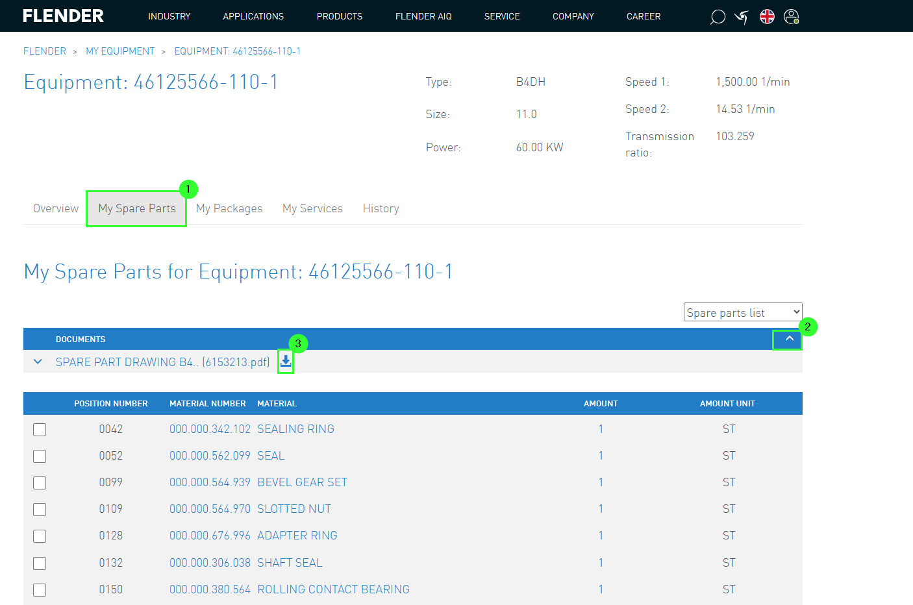Open material number 000.000.306.038

point(210,563)
